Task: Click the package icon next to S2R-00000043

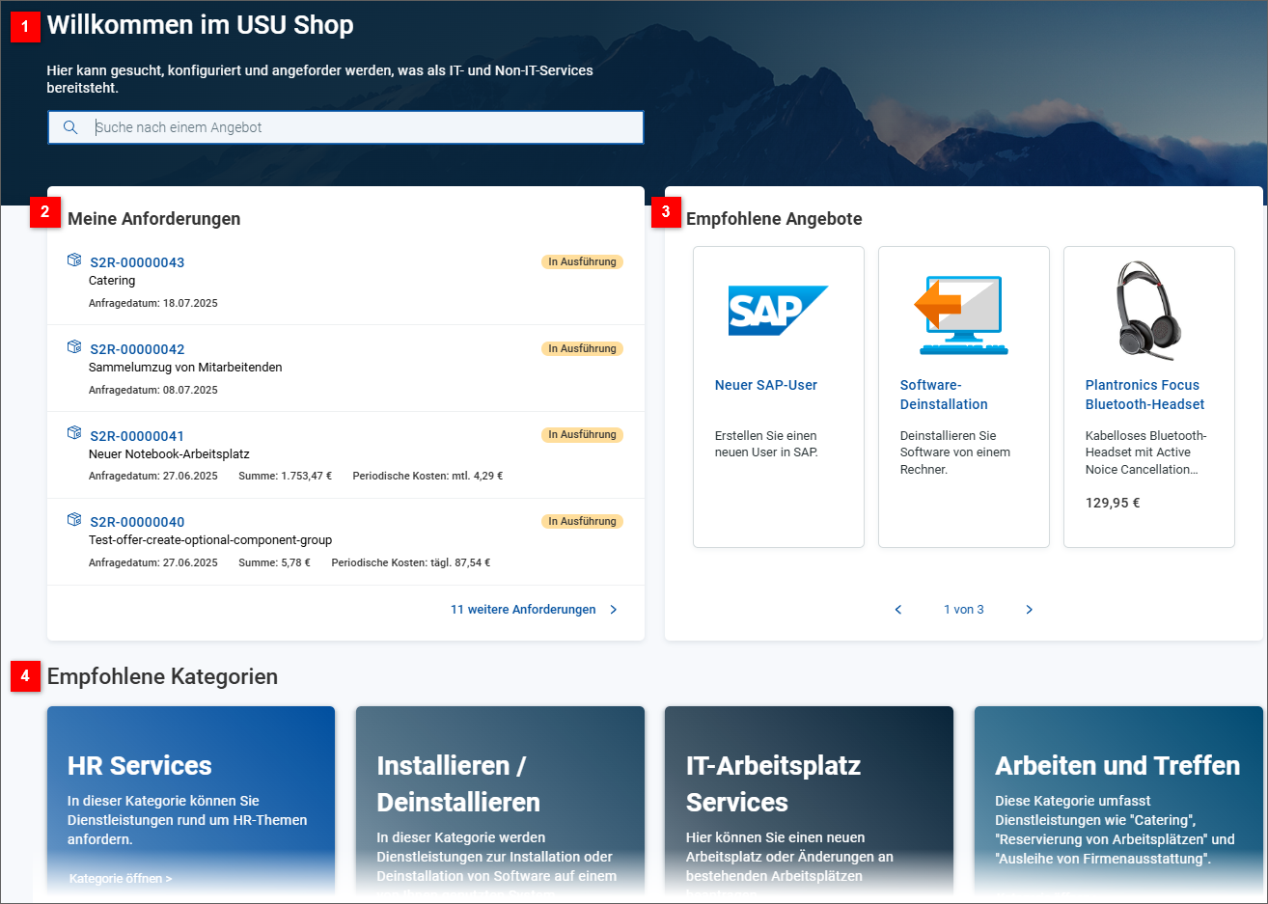Action: [74, 260]
